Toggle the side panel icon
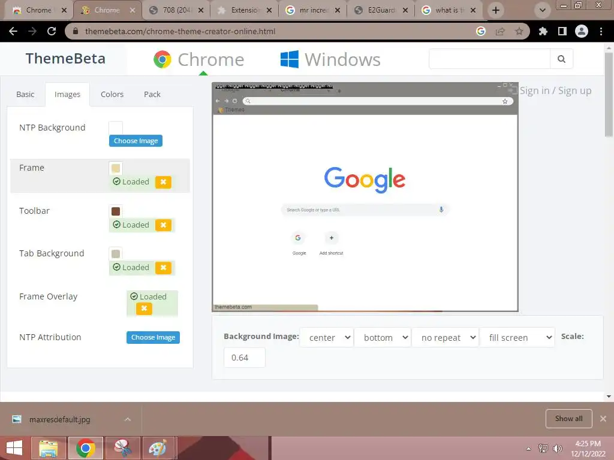The width and height of the screenshot is (614, 460). [x=562, y=31]
